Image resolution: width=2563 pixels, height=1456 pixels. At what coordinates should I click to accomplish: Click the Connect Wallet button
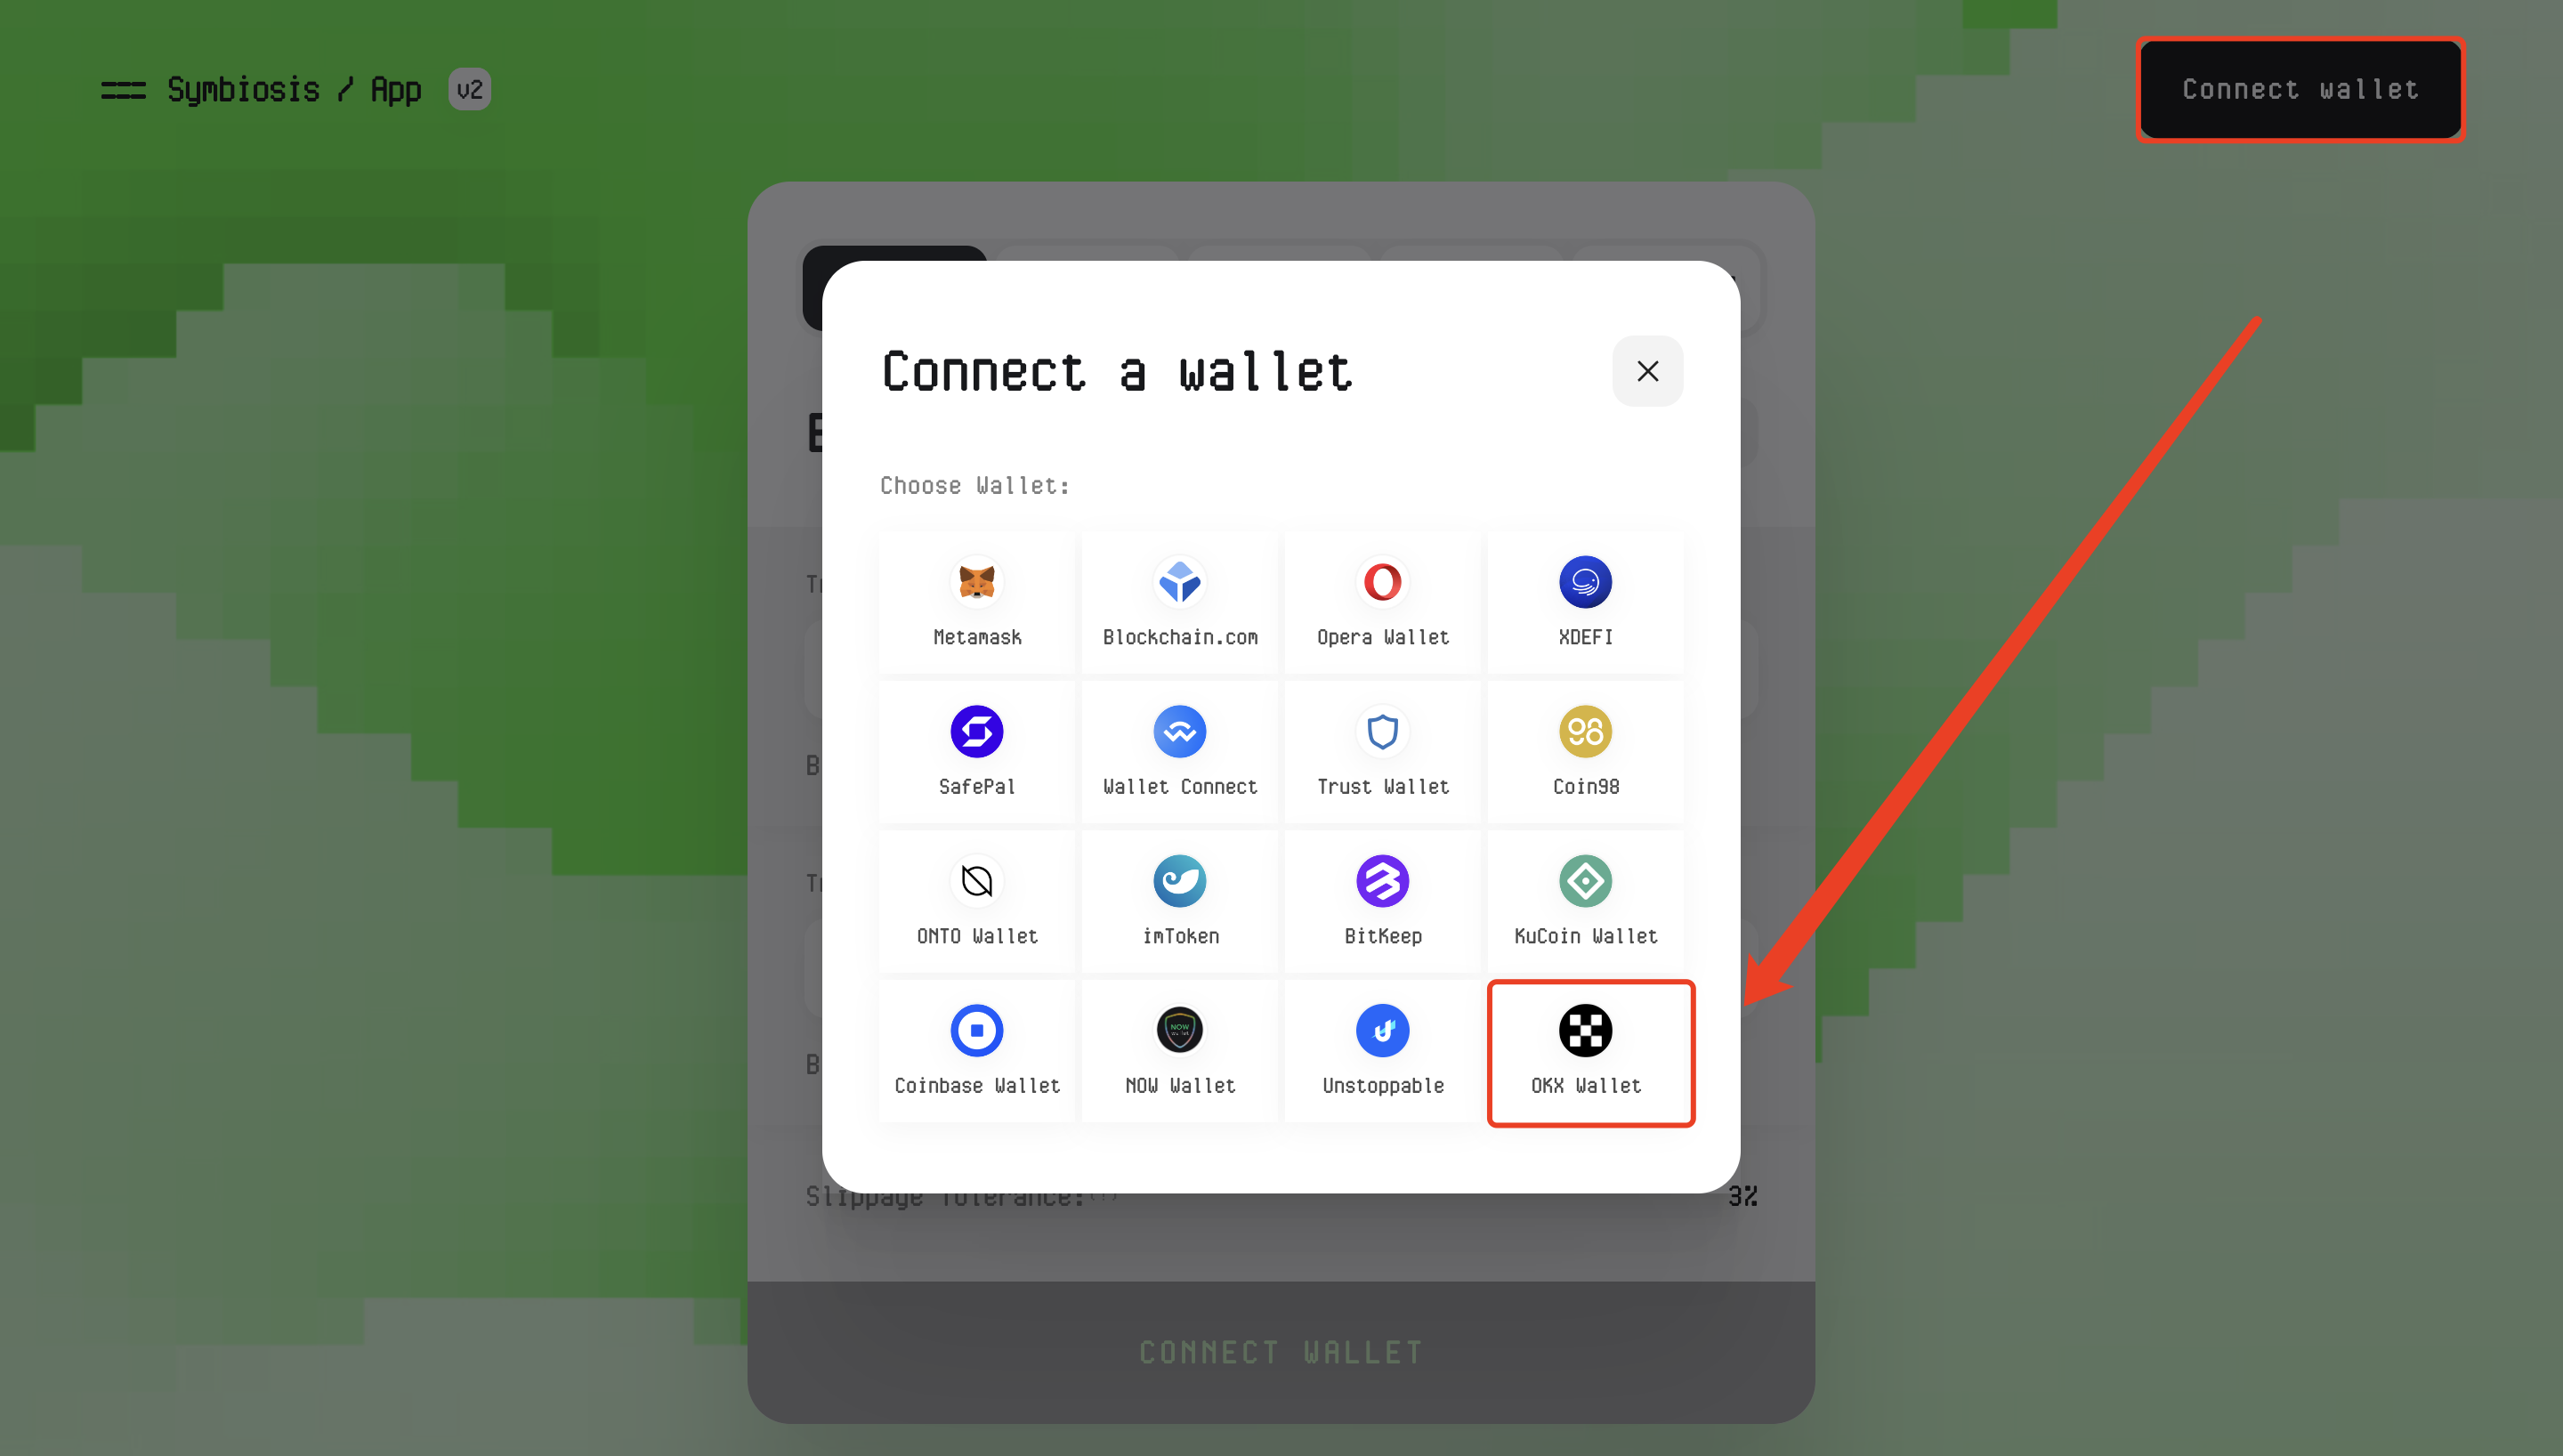[x=2300, y=88]
